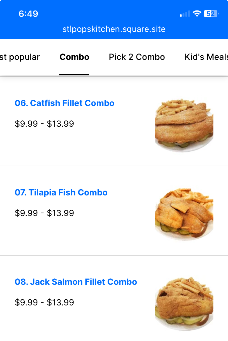Switch to the Pick 2 Combo tab
The height and width of the screenshot is (341, 228).
tap(137, 57)
